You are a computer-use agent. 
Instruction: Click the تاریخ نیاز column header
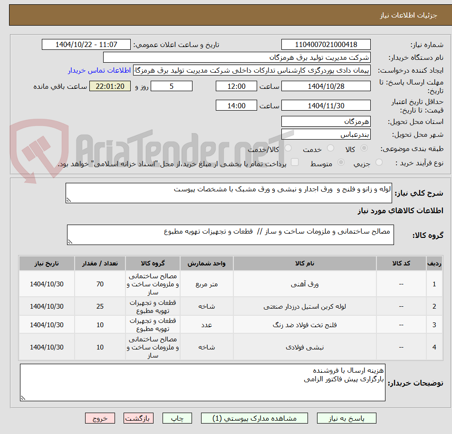[47, 263]
